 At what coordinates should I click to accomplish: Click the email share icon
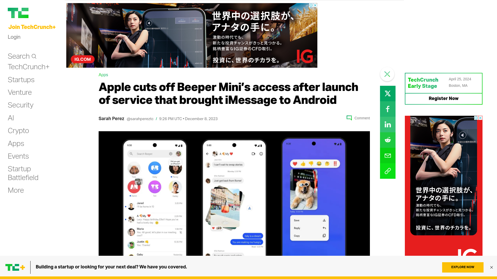point(388,155)
